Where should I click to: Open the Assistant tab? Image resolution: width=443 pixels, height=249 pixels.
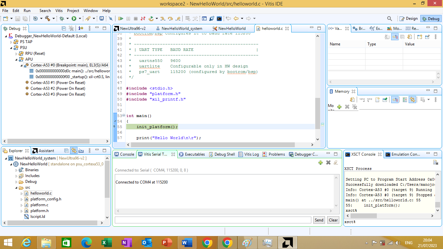click(x=43, y=150)
